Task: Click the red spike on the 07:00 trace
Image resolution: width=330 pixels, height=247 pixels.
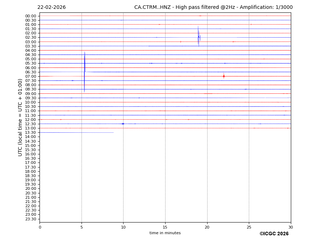Action: pos(224,76)
